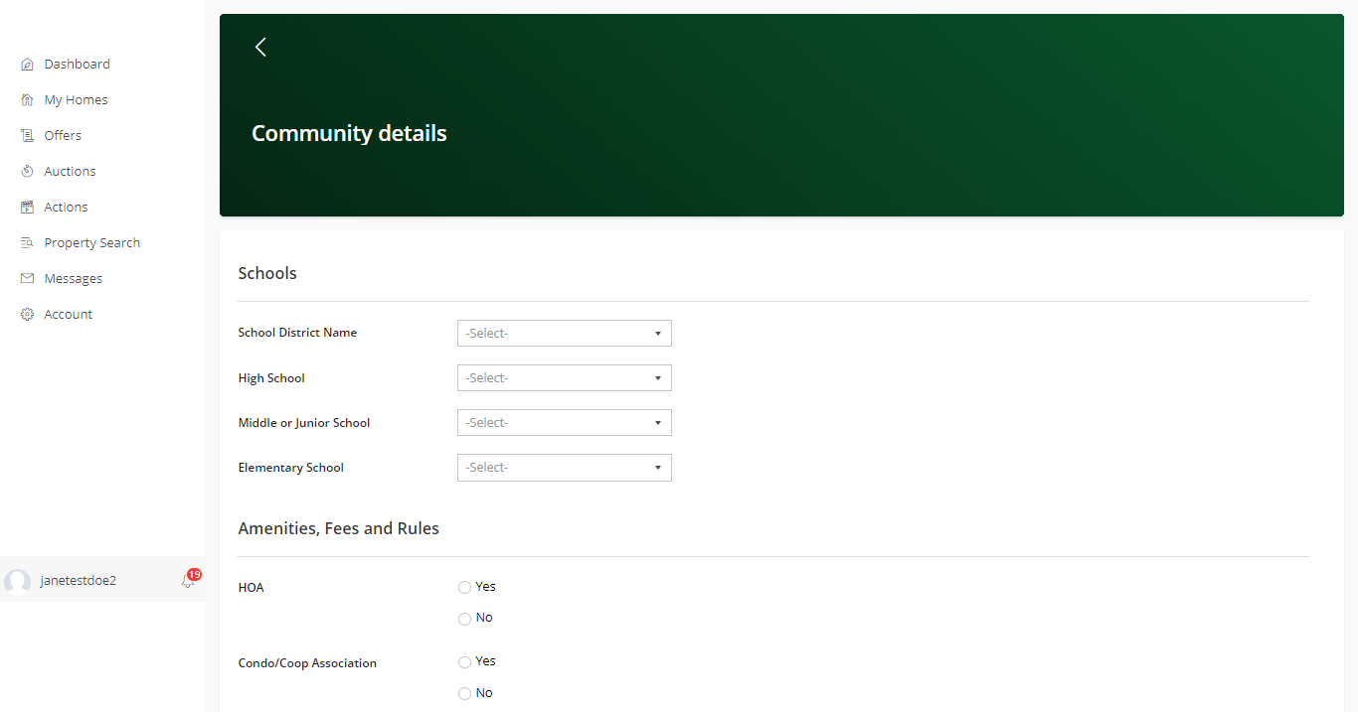Open notifications bell with 19 badge
The height and width of the screenshot is (712, 1358).
[190, 579]
